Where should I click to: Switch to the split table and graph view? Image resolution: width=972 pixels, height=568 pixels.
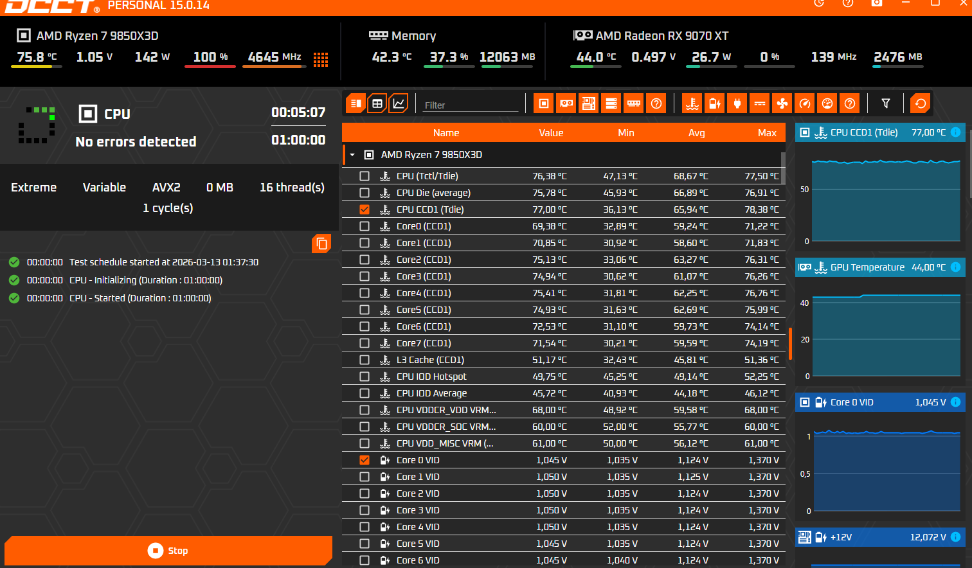click(x=355, y=103)
